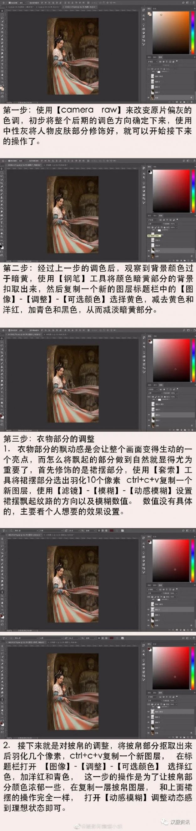Toggle eye of highlighted layer in fourth screenshot
The width and height of the screenshot is (196, 831).
pyautogui.click(x=149, y=610)
